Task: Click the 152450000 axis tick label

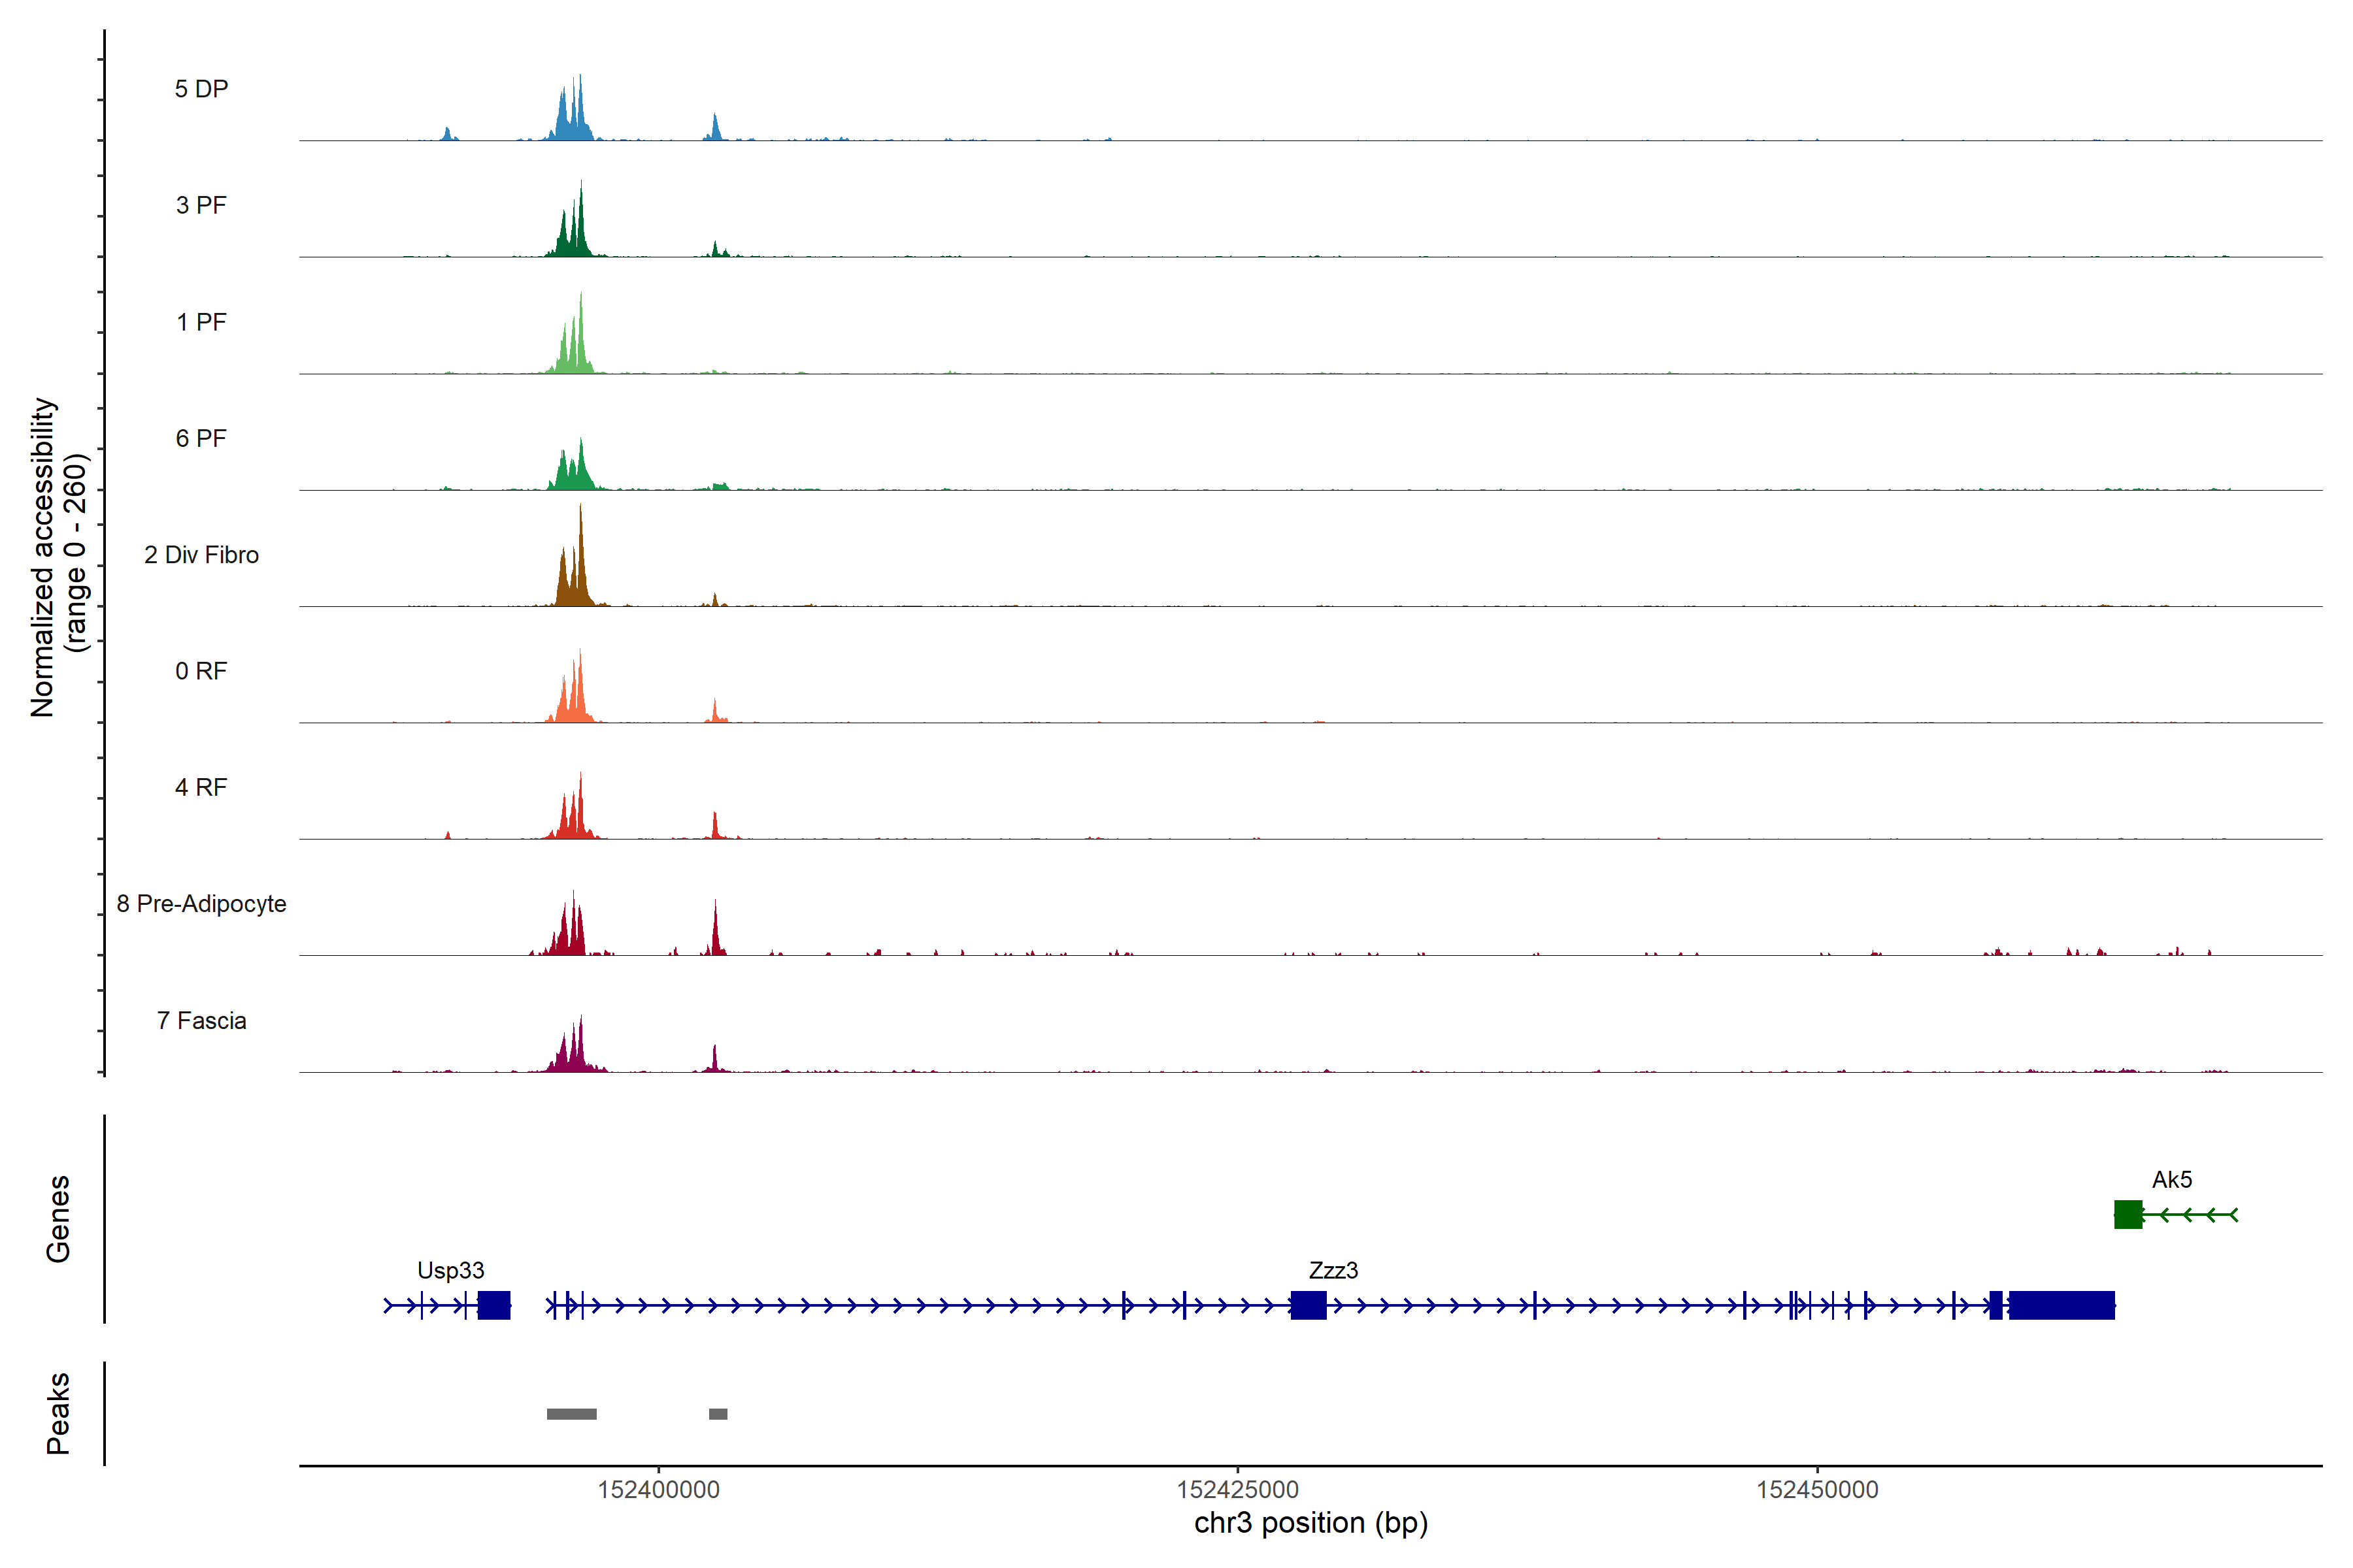Action: [1817, 1490]
